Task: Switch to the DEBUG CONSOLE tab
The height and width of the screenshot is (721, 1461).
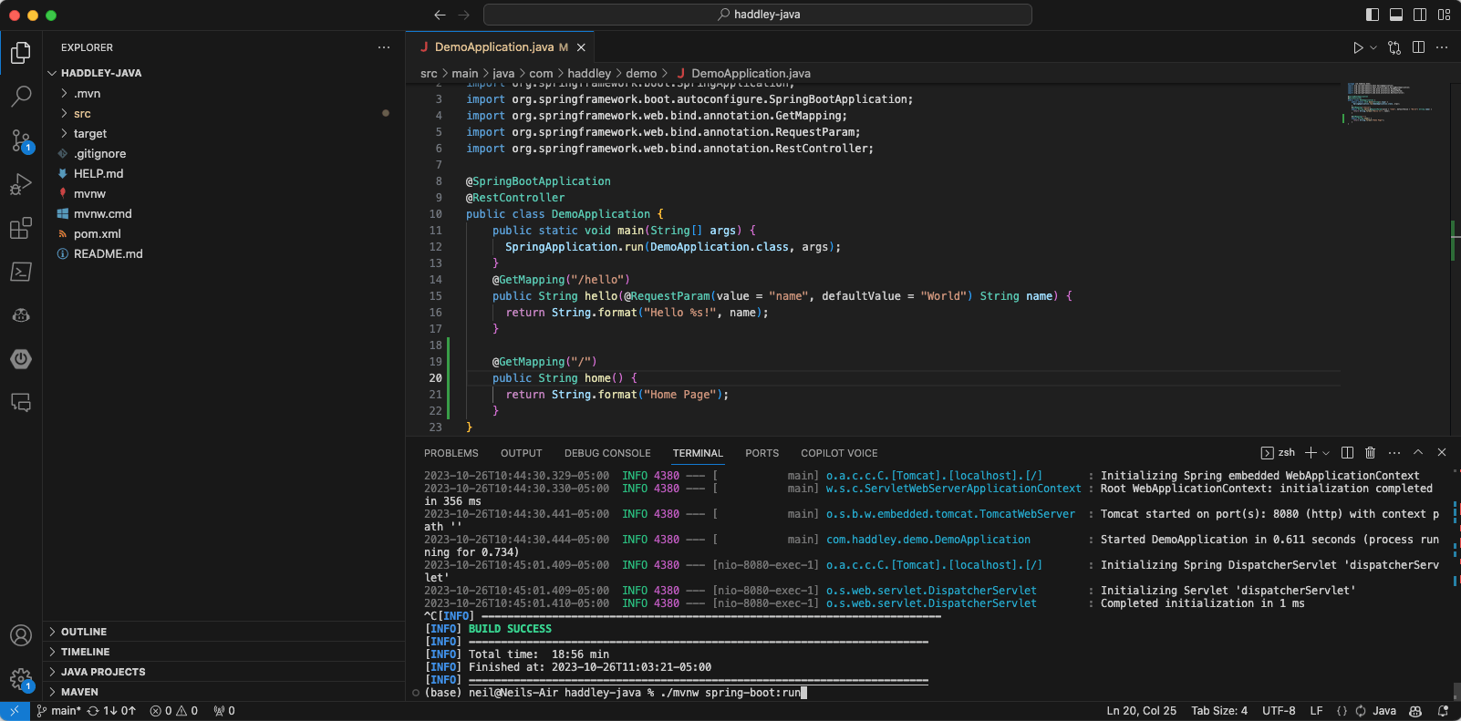Action: (607, 453)
